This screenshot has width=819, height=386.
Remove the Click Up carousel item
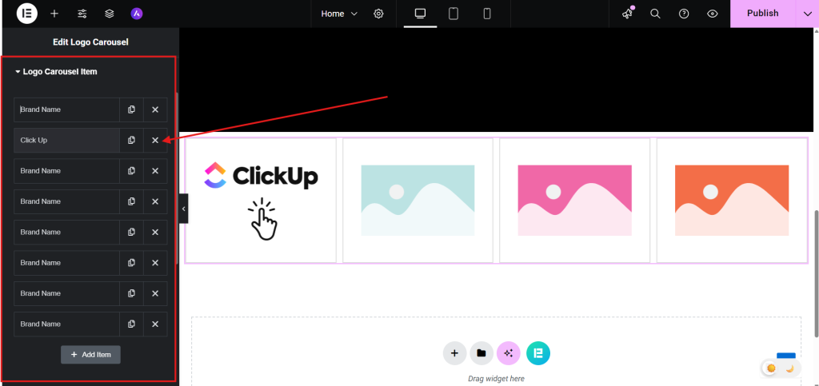pos(155,141)
